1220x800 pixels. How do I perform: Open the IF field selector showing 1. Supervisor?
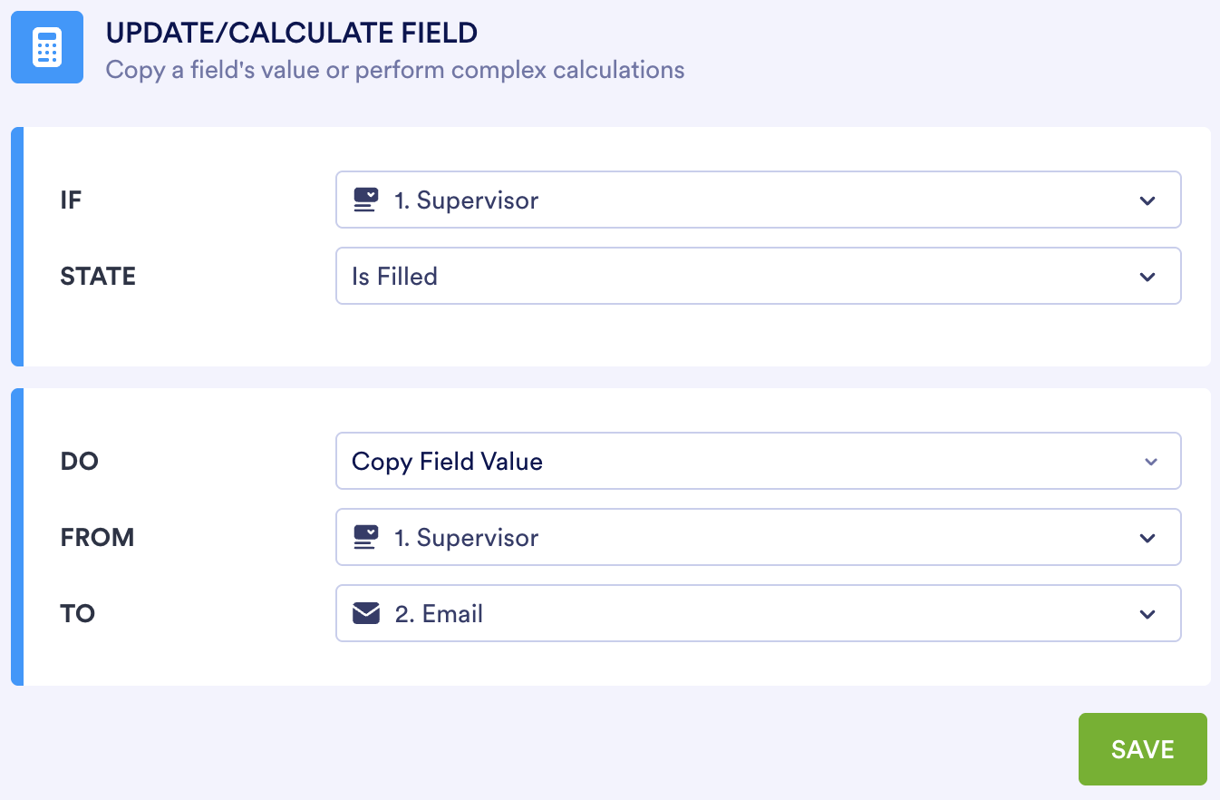pos(759,200)
